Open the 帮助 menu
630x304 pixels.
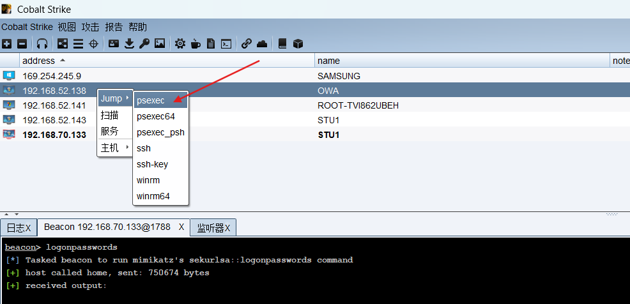click(x=137, y=27)
